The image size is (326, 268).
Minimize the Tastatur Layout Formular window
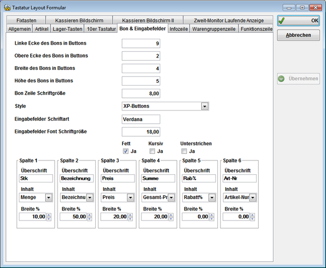289,8
